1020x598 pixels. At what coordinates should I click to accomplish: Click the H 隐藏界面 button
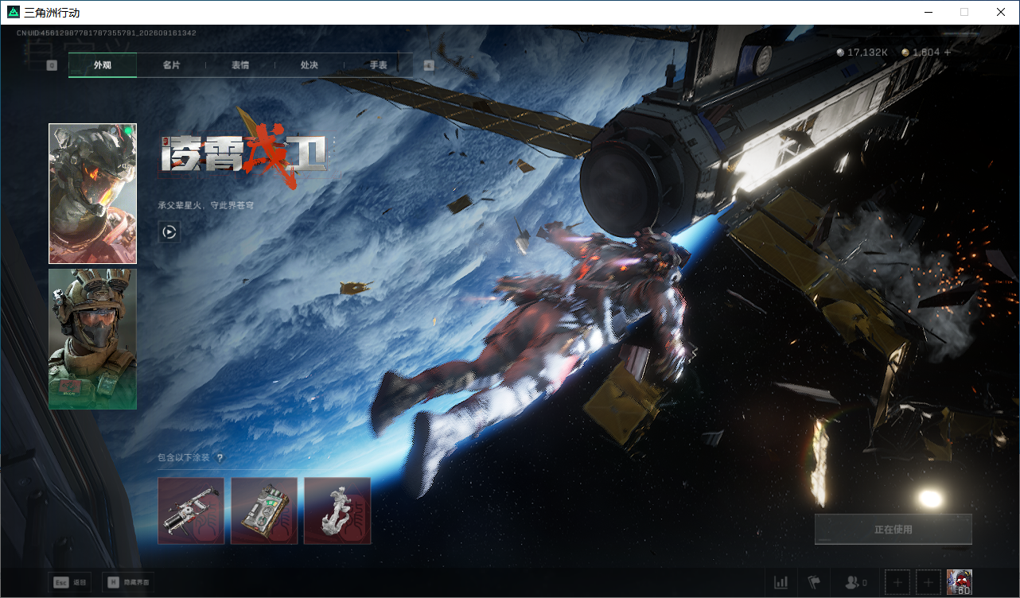click(x=128, y=583)
